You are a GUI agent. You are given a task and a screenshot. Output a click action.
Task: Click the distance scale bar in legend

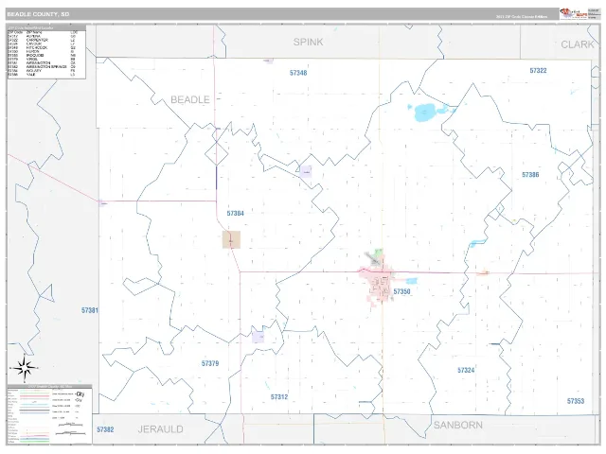(x=70, y=425)
